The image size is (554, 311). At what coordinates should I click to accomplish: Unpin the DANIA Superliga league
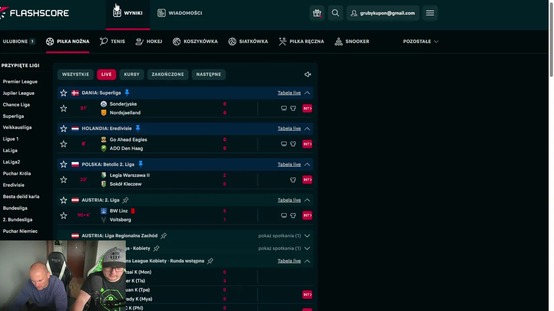coord(127,92)
